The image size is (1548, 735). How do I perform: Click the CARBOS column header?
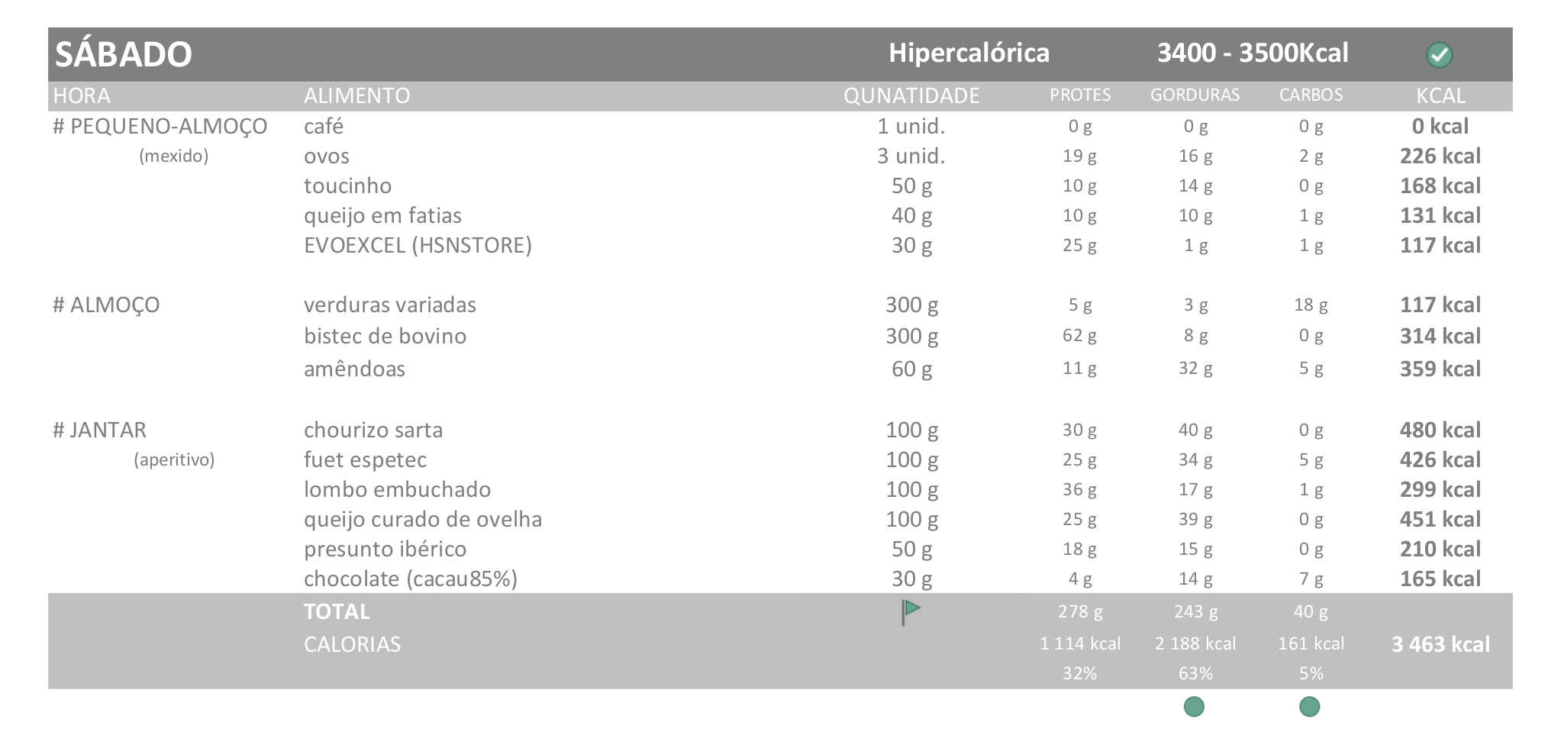[x=1311, y=95]
